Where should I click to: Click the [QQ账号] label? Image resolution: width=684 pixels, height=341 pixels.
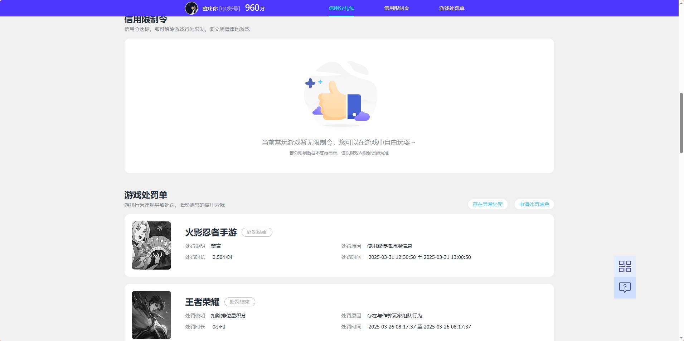[229, 9]
